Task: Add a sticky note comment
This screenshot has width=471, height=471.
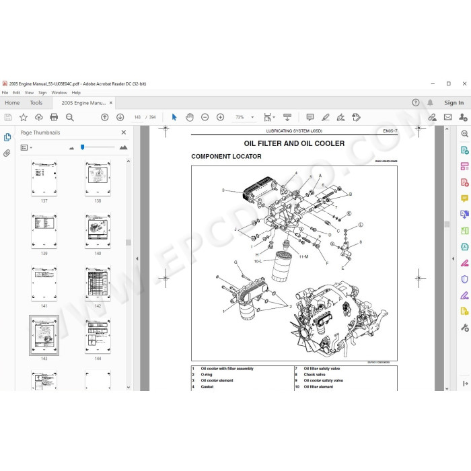Action: click(x=310, y=117)
